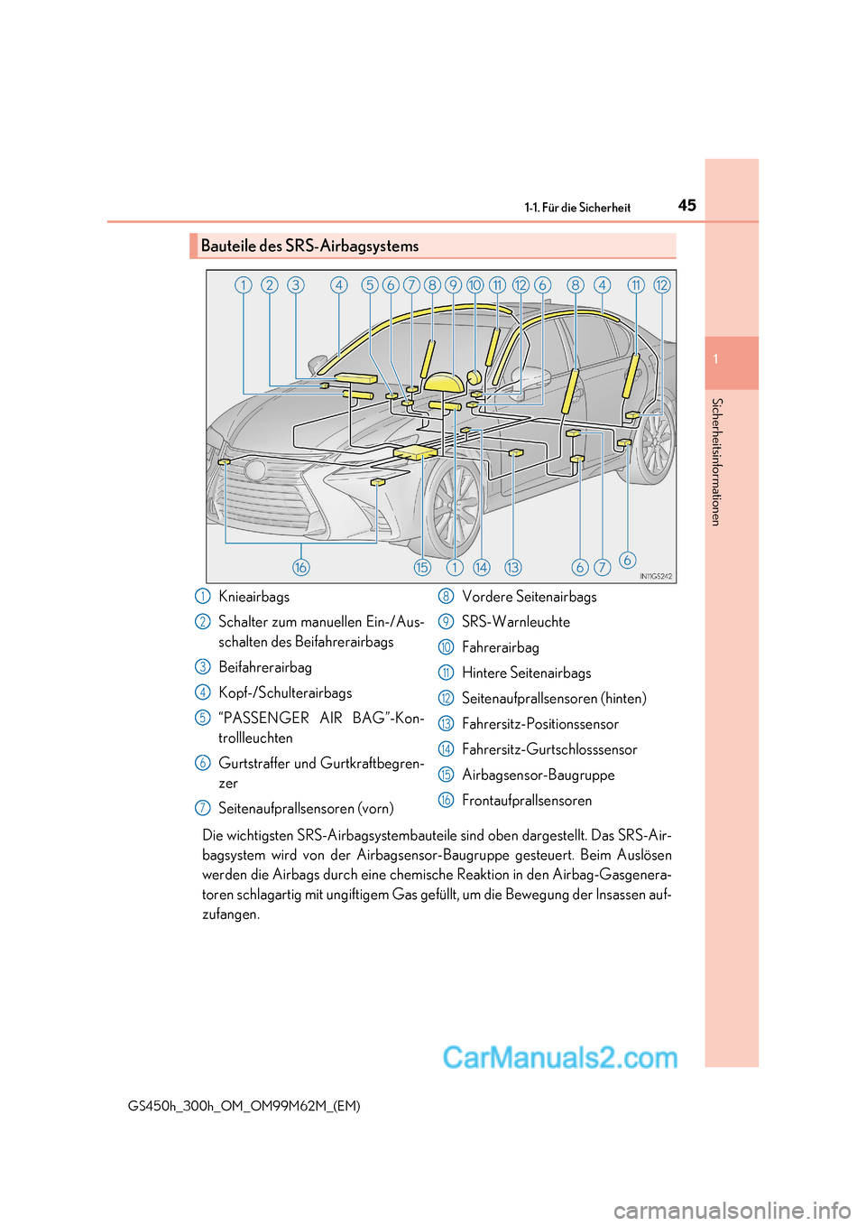
Task: Select legend entry 'PASSENGER AIR BAG-Kontrollleuchten'
Action: point(320,728)
